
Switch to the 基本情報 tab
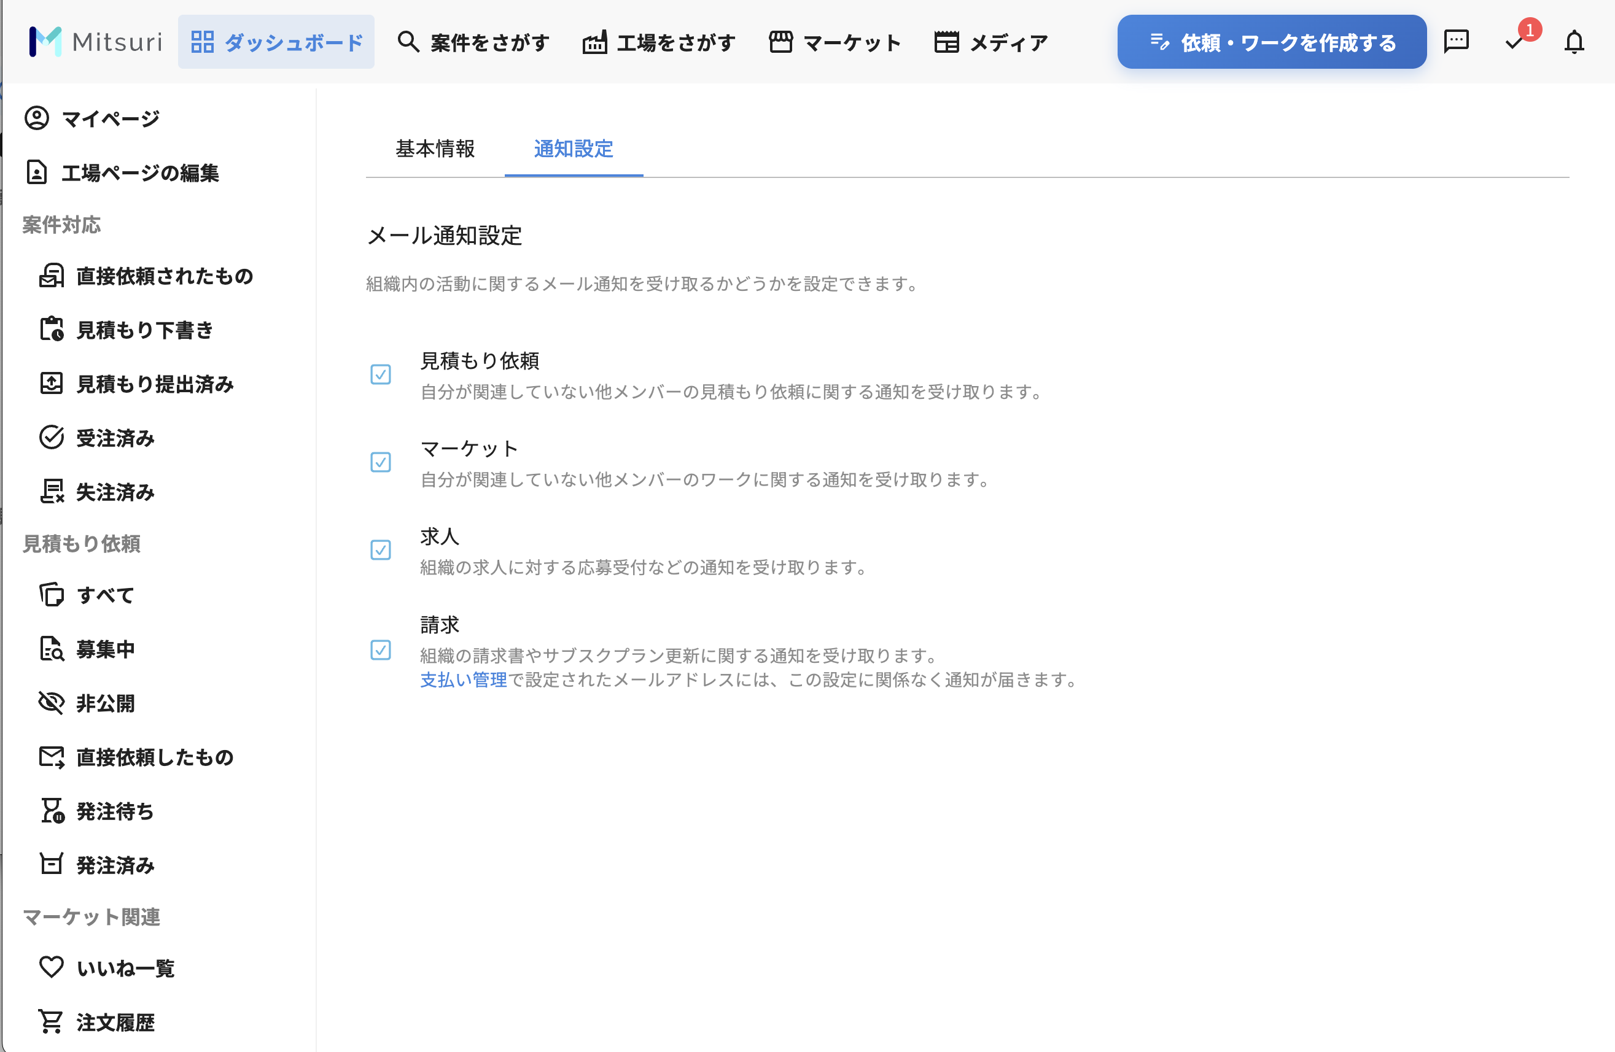pyautogui.click(x=435, y=149)
